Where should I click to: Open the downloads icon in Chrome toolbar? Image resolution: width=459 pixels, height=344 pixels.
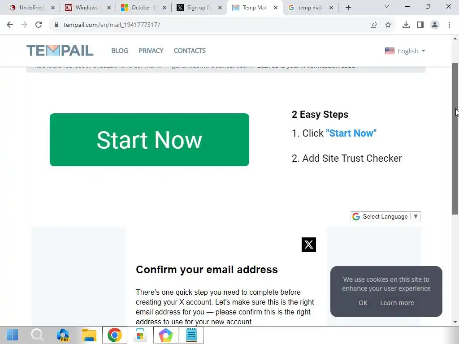coord(406,25)
